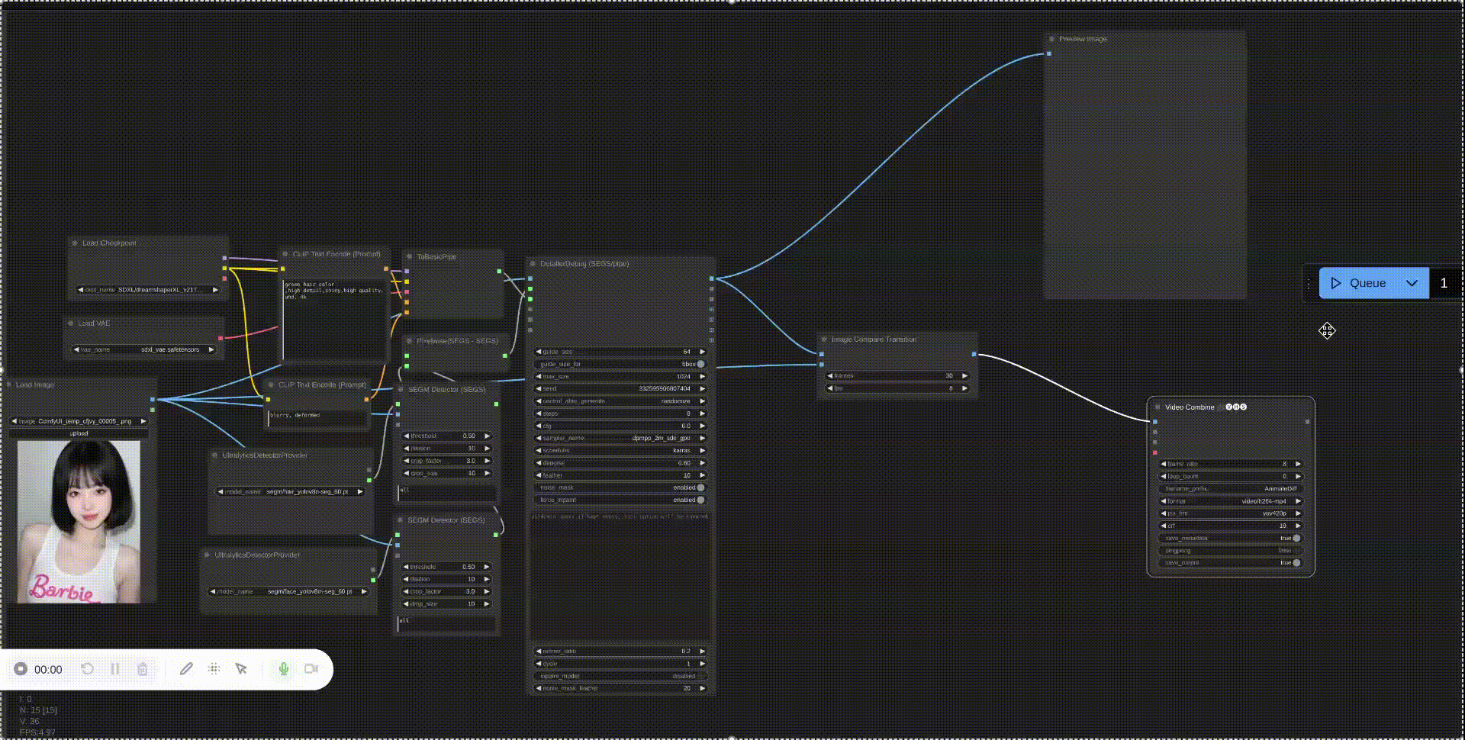Adjust the denoise 0.60 slider field

(621, 463)
